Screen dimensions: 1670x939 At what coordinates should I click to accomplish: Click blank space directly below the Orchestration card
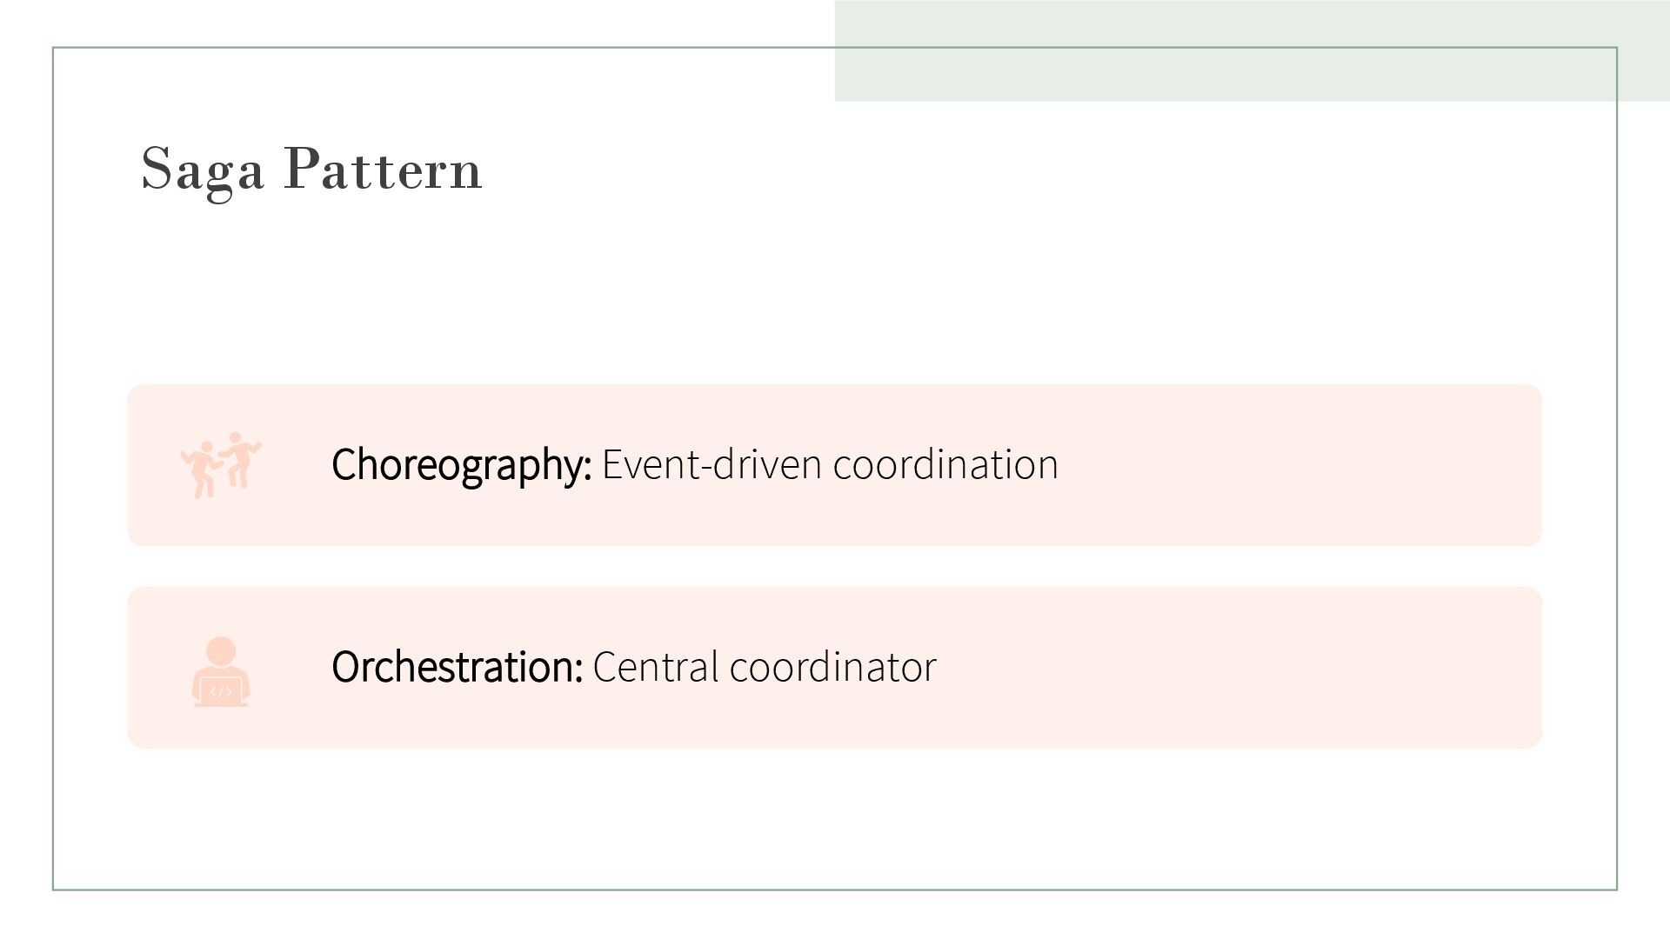pos(835,817)
